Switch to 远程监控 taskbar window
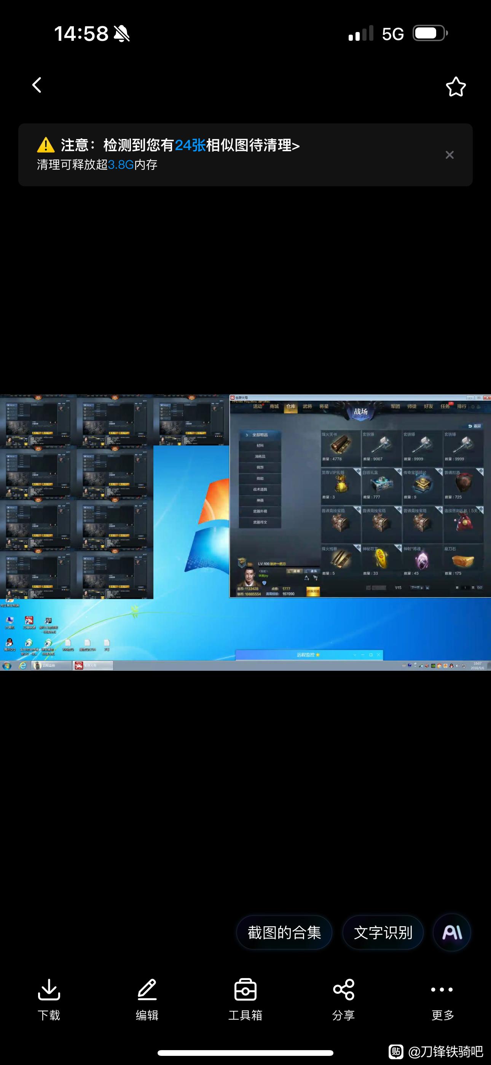The image size is (491, 1065). [52, 666]
